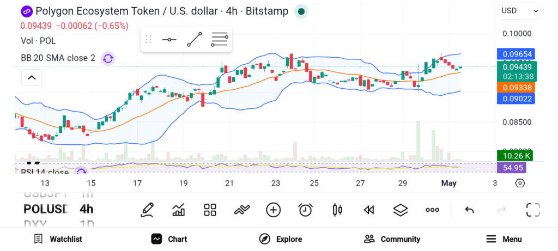Click the 10.26 K volume label
558x251 pixels.
pos(514,156)
